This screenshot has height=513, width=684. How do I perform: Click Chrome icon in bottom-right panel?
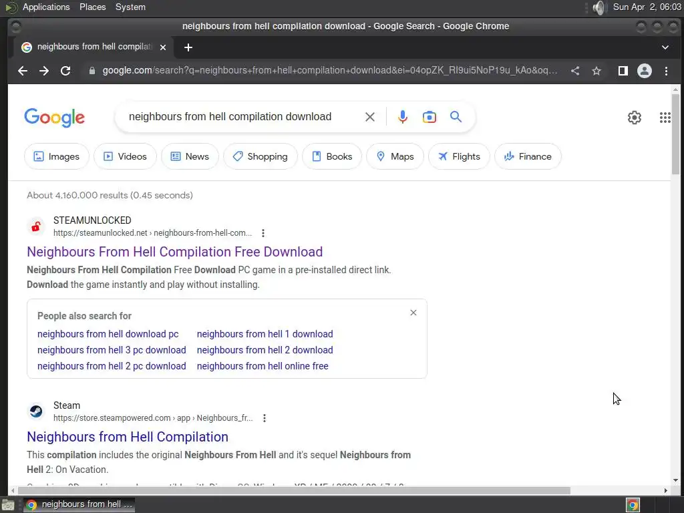633,505
